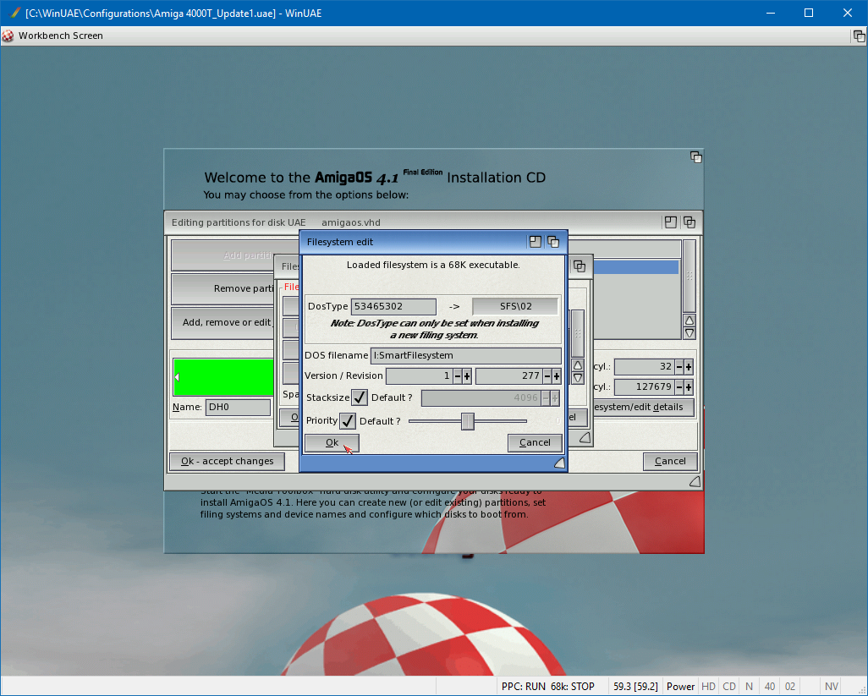868x696 pixels.
Task: Decrease the Revision value with the minus button
Action: tap(547, 375)
